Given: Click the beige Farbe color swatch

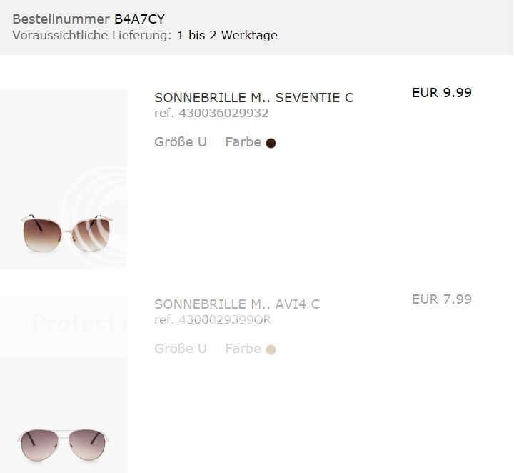Looking at the screenshot, I should pos(271,349).
